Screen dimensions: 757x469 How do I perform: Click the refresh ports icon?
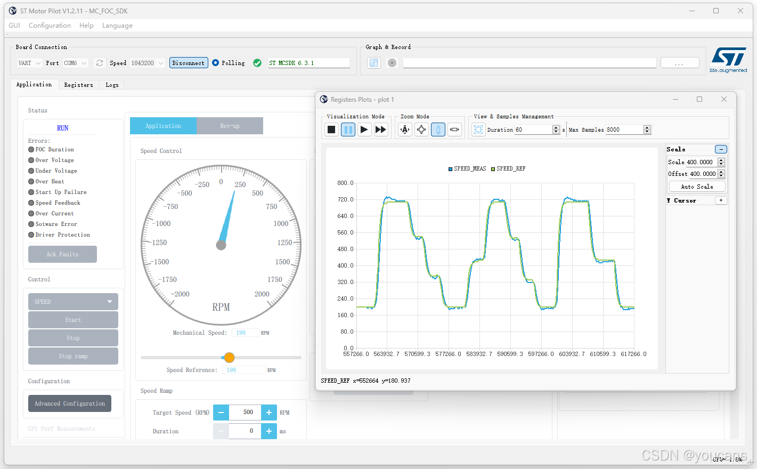point(100,63)
